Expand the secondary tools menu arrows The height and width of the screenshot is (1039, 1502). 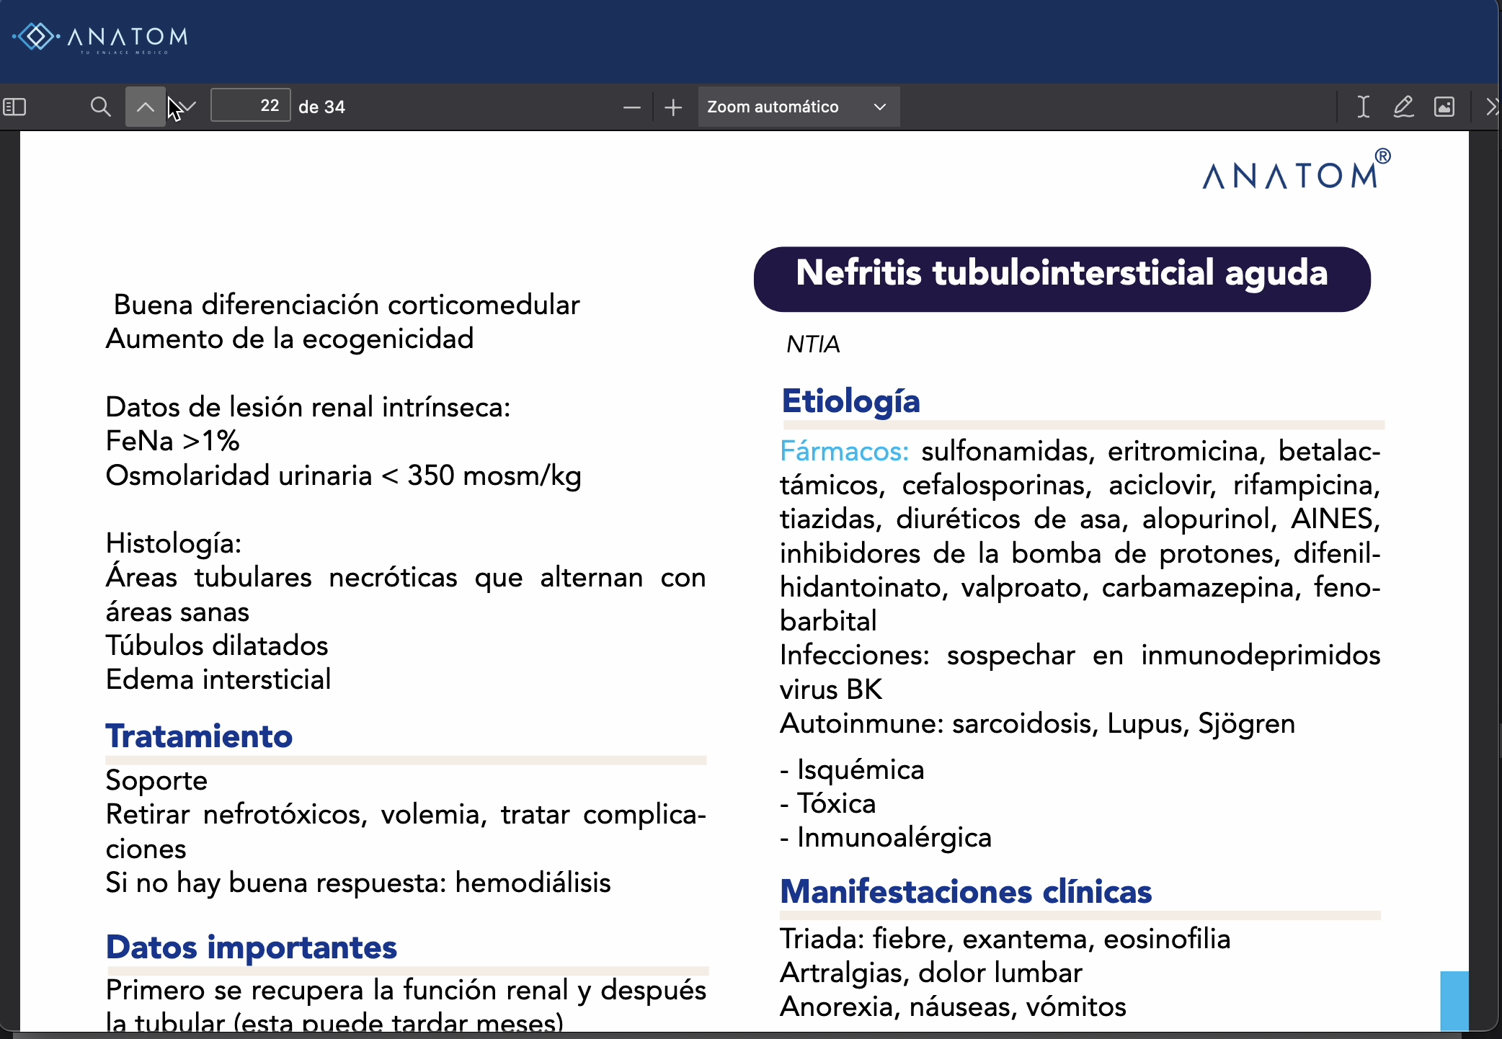click(1492, 107)
